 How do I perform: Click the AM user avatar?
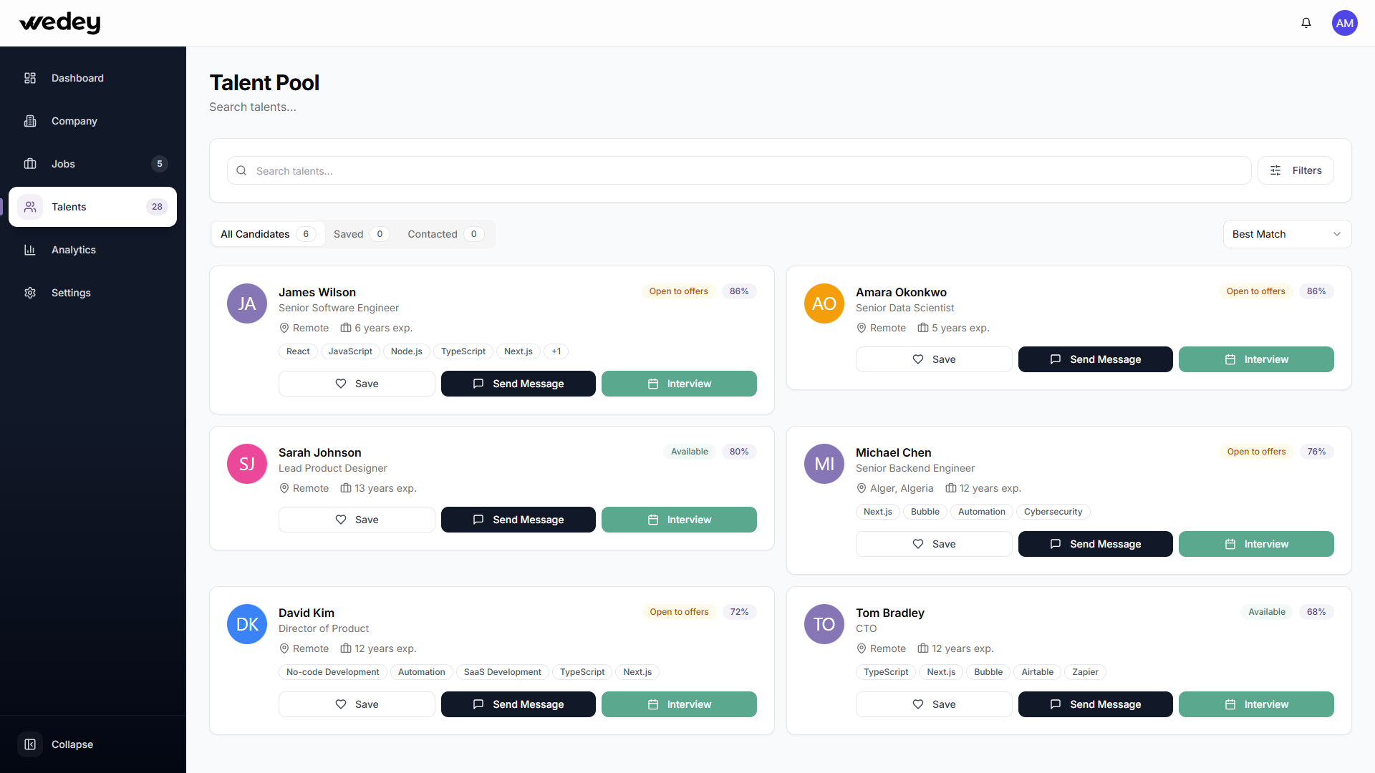pos(1344,23)
